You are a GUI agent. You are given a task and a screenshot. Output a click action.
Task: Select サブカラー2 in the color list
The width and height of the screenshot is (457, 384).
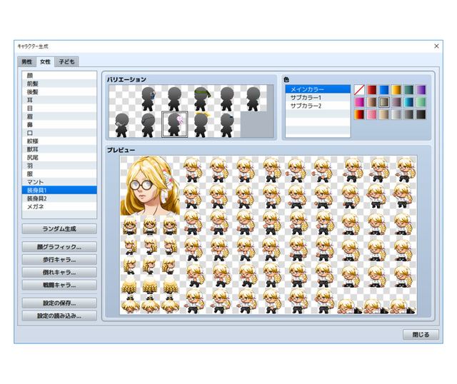(318, 106)
